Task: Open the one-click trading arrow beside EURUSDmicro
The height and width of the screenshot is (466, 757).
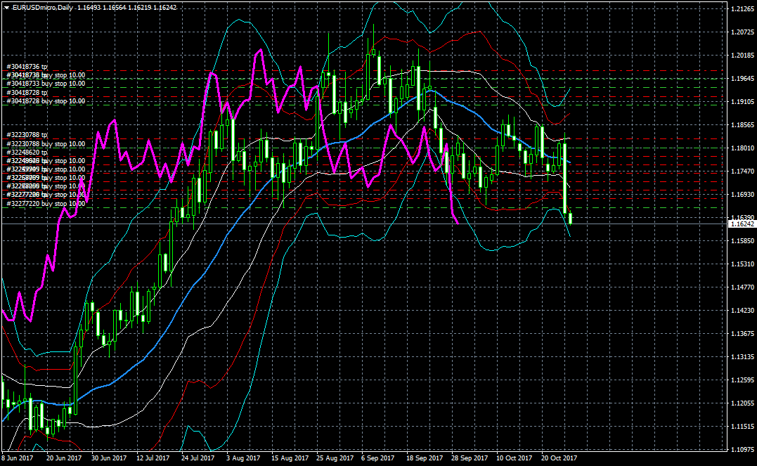Action: click(6, 6)
